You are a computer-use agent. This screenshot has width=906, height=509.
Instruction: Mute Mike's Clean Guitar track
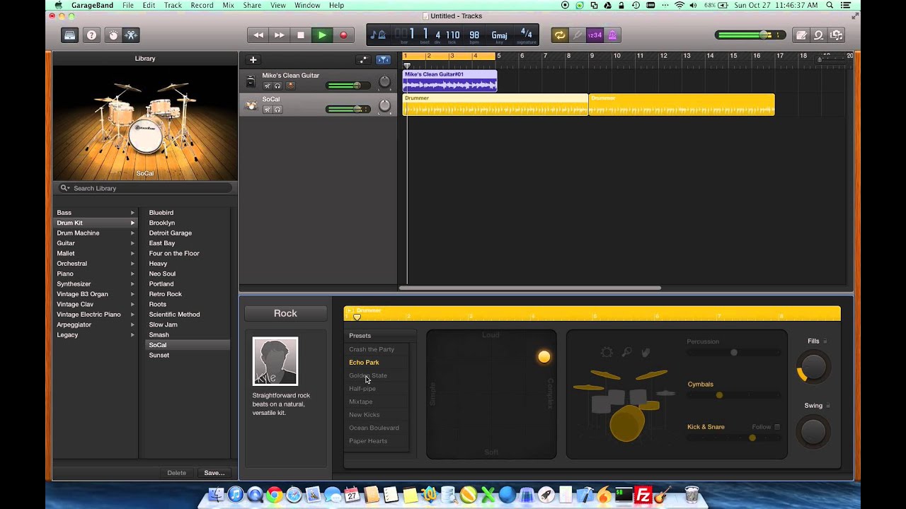click(267, 86)
